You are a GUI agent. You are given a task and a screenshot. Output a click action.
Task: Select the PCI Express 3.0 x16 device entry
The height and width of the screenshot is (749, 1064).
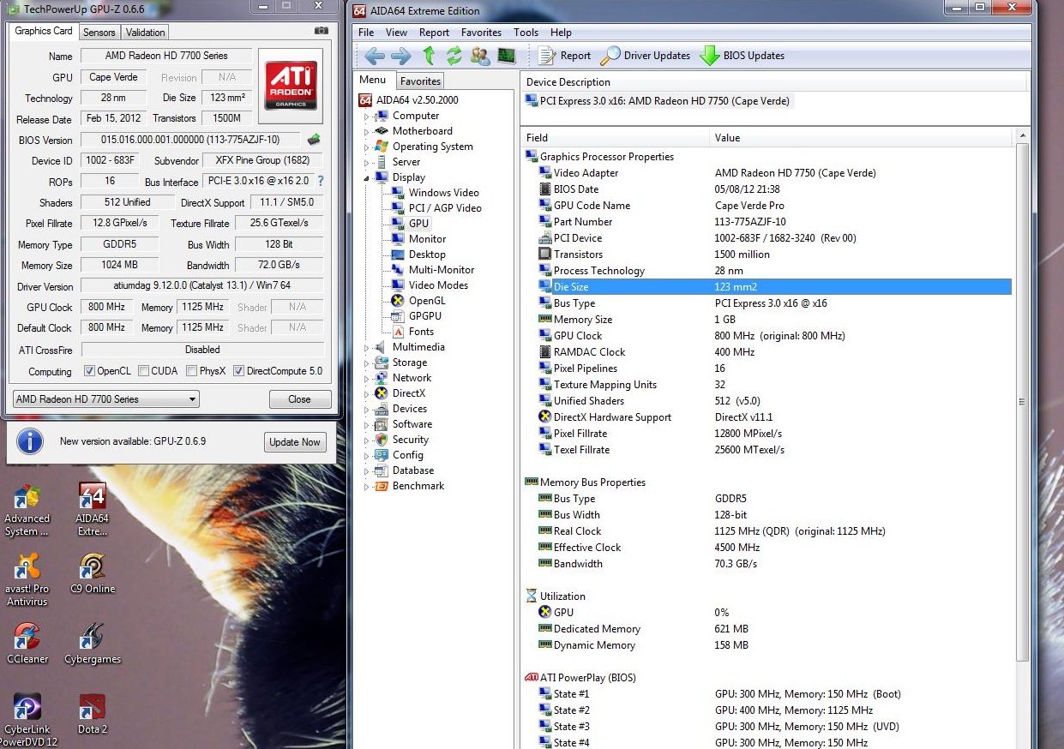(x=657, y=100)
